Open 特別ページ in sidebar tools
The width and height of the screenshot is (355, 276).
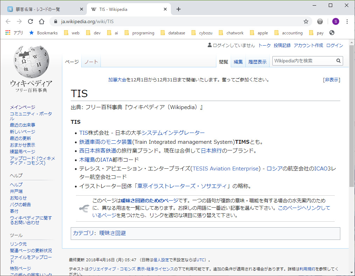(20, 269)
